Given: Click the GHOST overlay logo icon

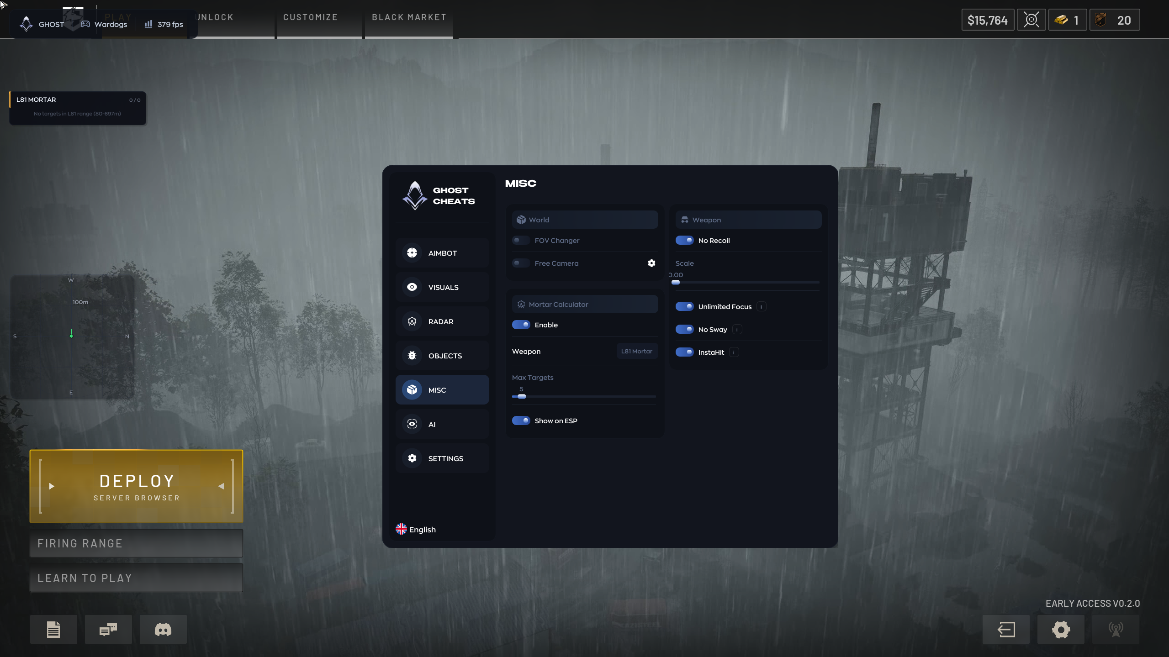Looking at the screenshot, I should point(26,24).
